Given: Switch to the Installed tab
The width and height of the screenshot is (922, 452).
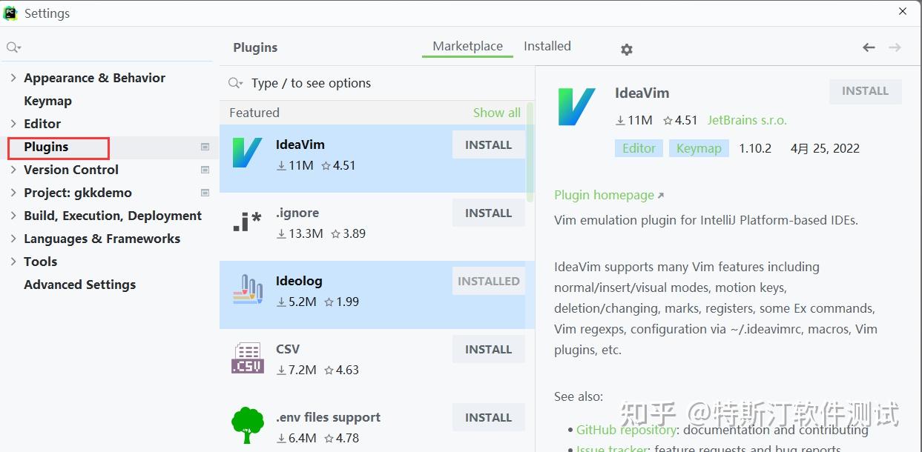Looking at the screenshot, I should pyautogui.click(x=547, y=46).
